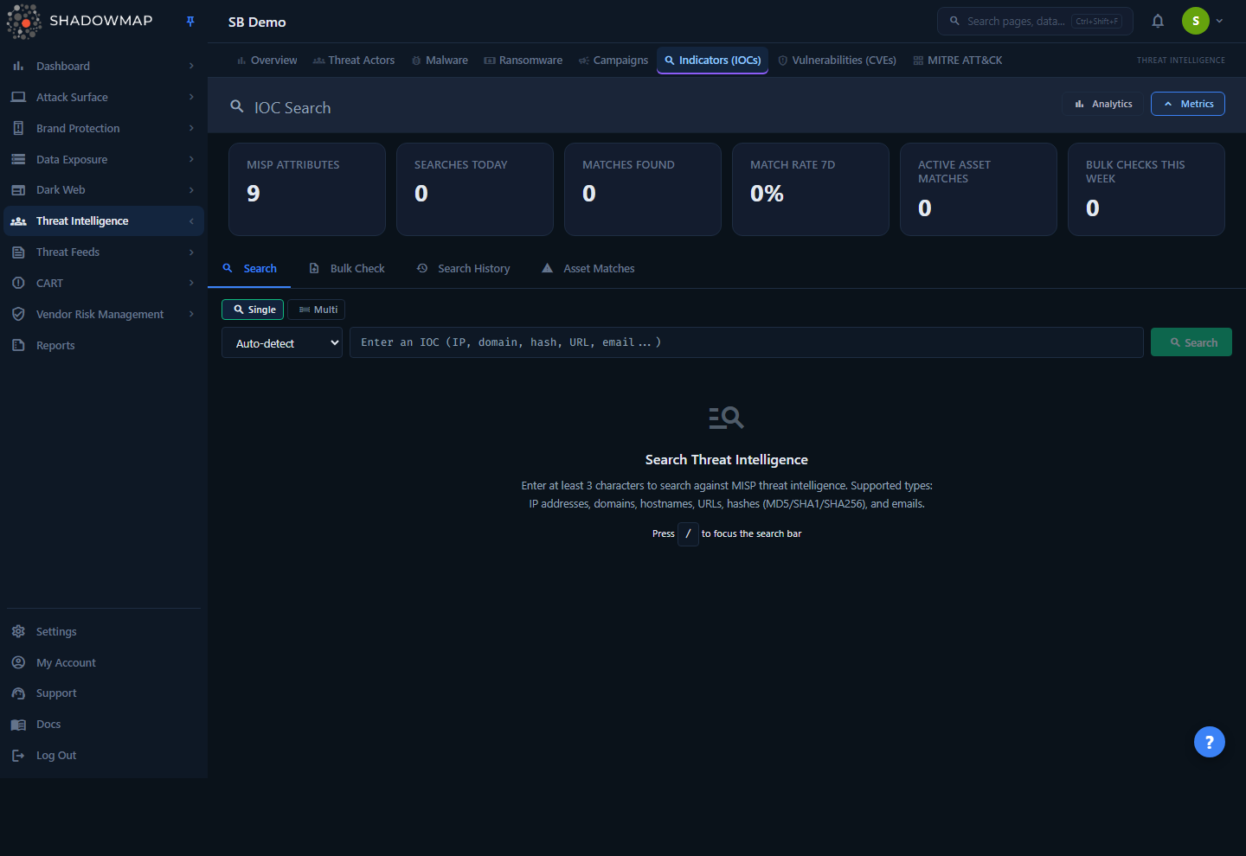Open the MITRE ATT&CK tab

click(957, 61)
